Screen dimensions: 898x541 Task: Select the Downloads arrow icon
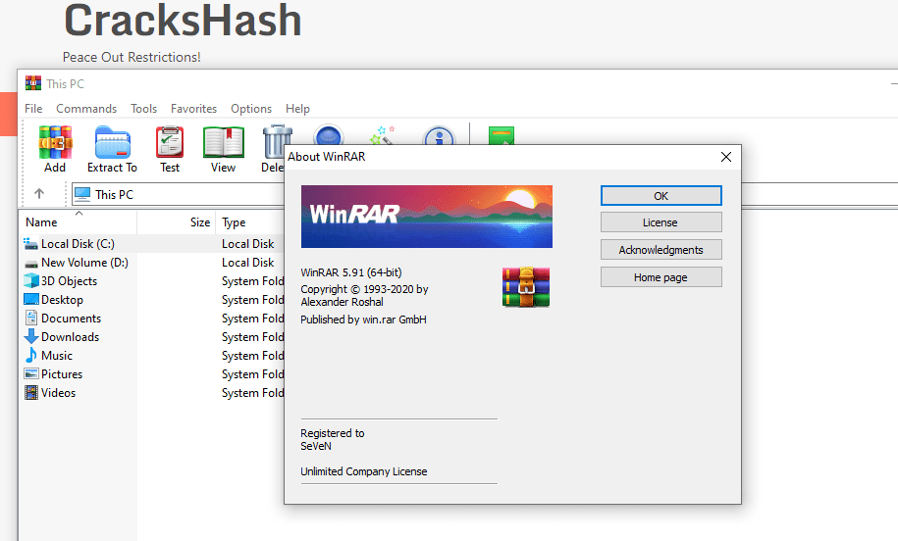(x=31, y=337)
